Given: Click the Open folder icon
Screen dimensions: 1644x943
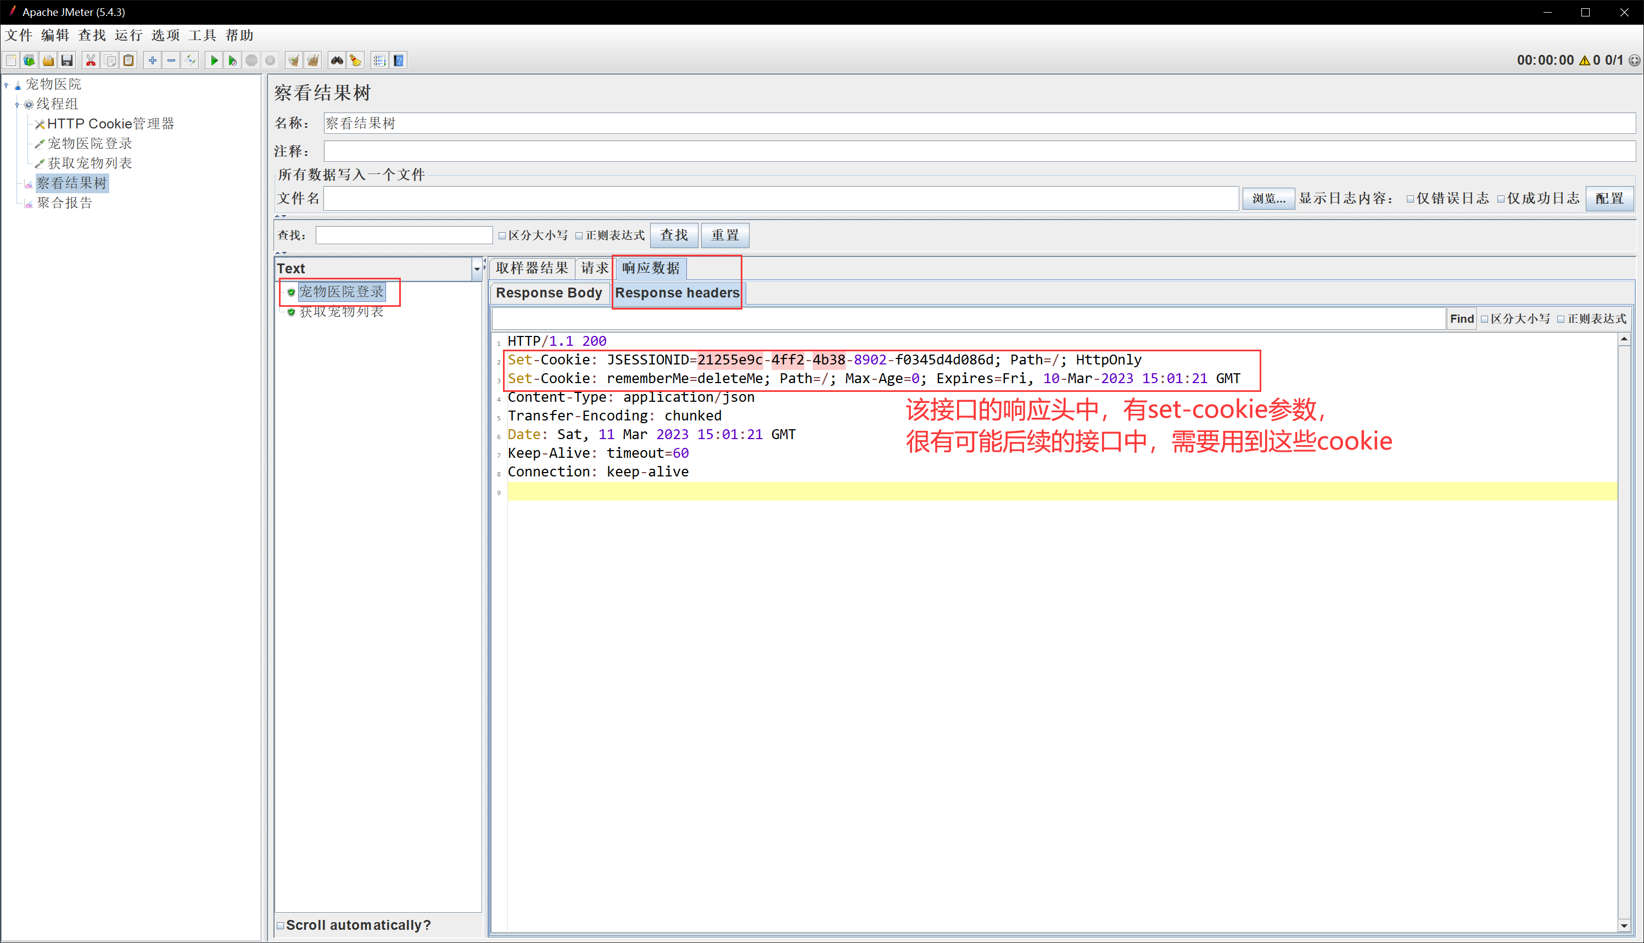Looking at the screenshot, I should pyautogui.click(x=48, y=60).
